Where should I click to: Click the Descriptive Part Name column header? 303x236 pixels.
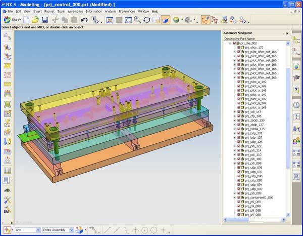(240, 38)
